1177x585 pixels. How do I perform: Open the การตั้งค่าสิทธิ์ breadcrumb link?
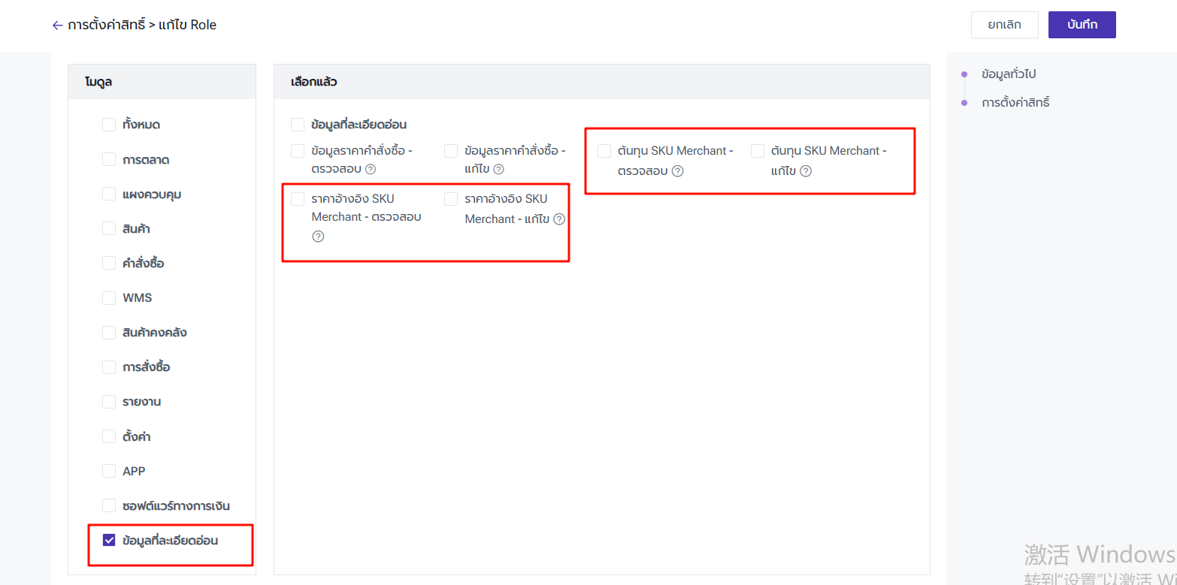click(x=106, y=26)
